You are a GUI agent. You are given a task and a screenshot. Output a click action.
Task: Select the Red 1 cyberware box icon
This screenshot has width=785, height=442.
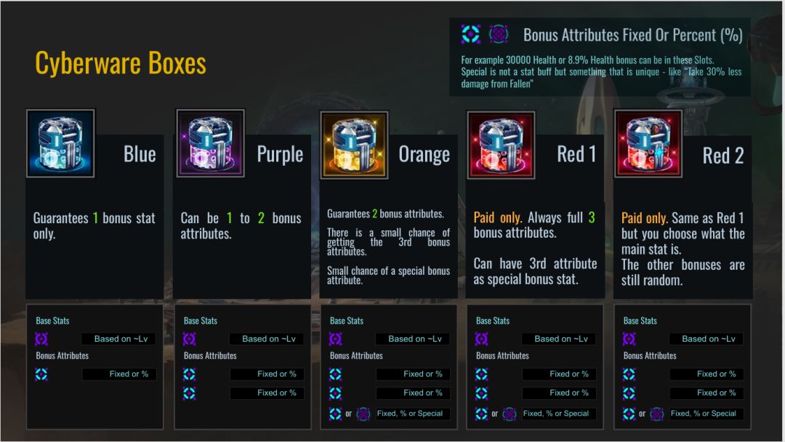coord(501,145)
